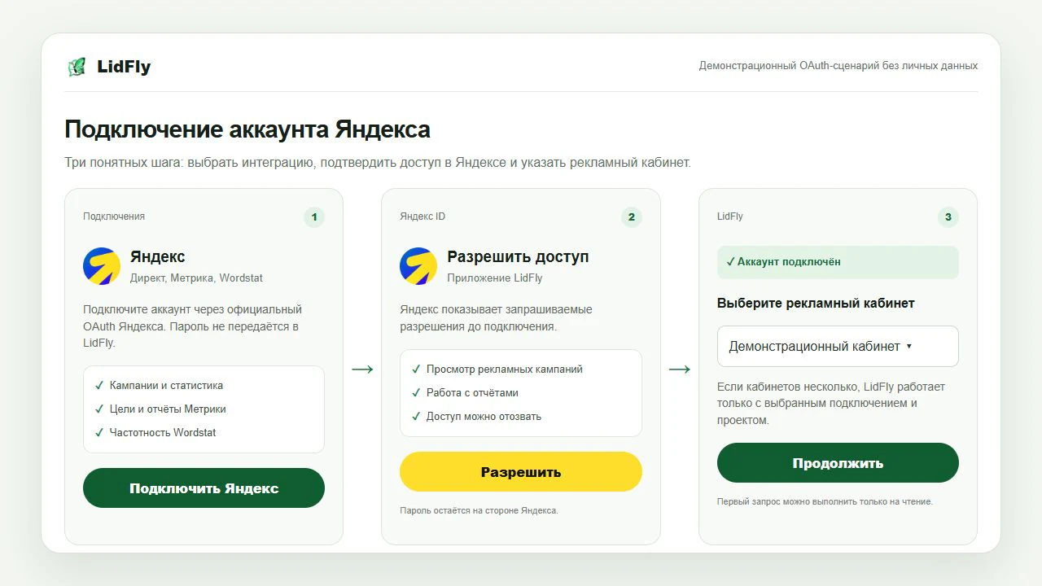1042x586 pixels.
Task: Click the row Работа с отчётами
Action: click(521, 393)
